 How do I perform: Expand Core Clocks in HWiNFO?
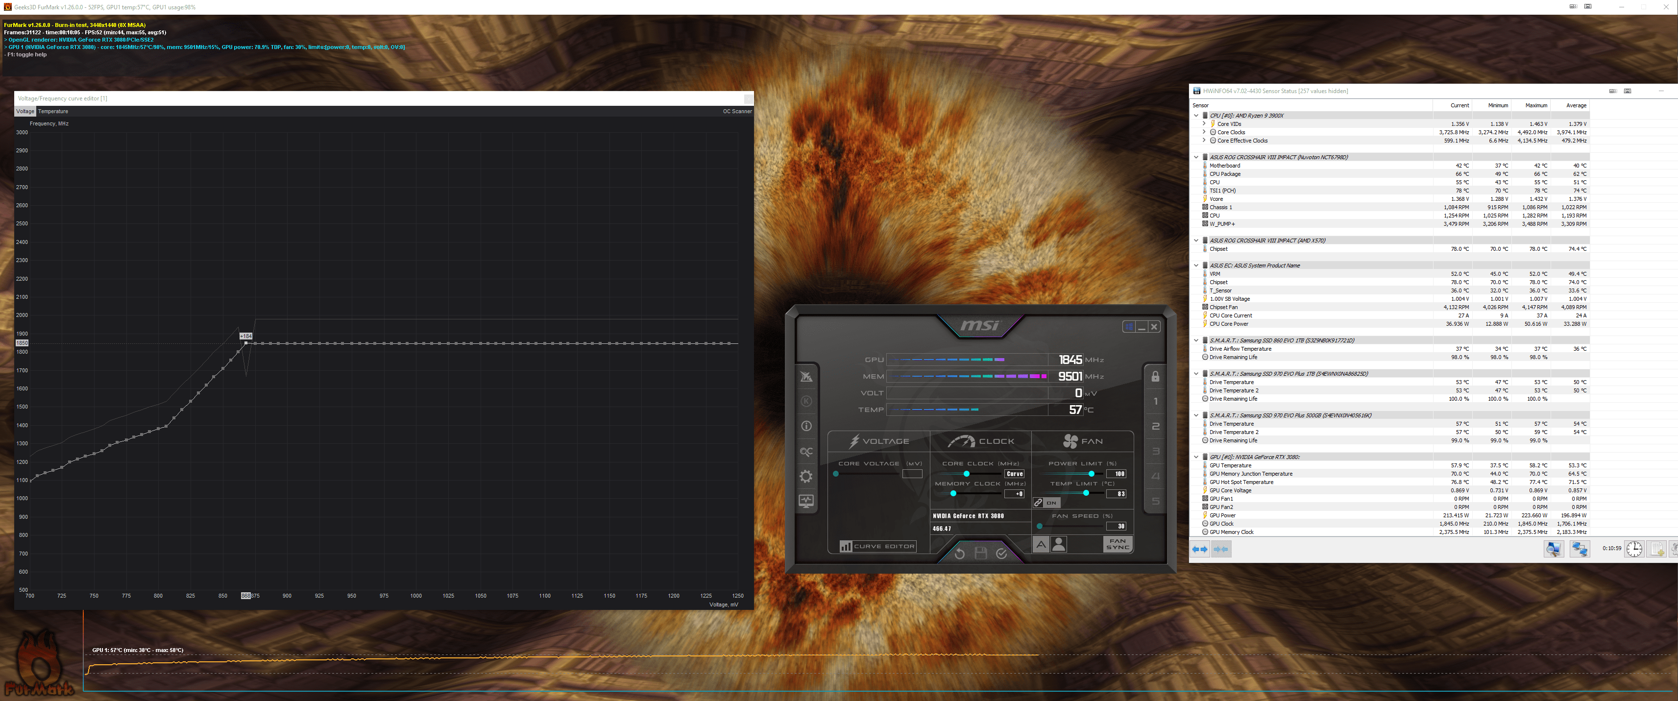tap(1204, 132)
